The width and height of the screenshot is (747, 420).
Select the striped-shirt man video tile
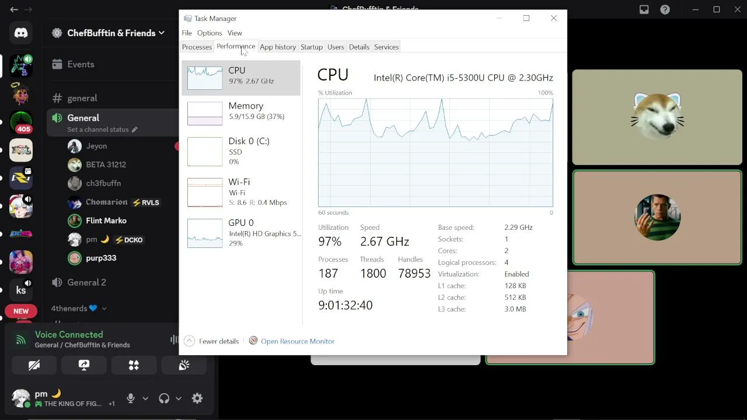pos(657,218)
